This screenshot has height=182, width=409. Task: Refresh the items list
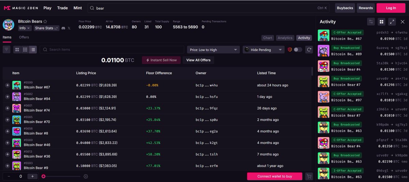[x=309, y=50]
